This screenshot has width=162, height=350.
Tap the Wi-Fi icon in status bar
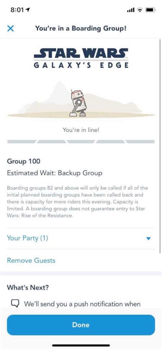(x=140, y=10)
